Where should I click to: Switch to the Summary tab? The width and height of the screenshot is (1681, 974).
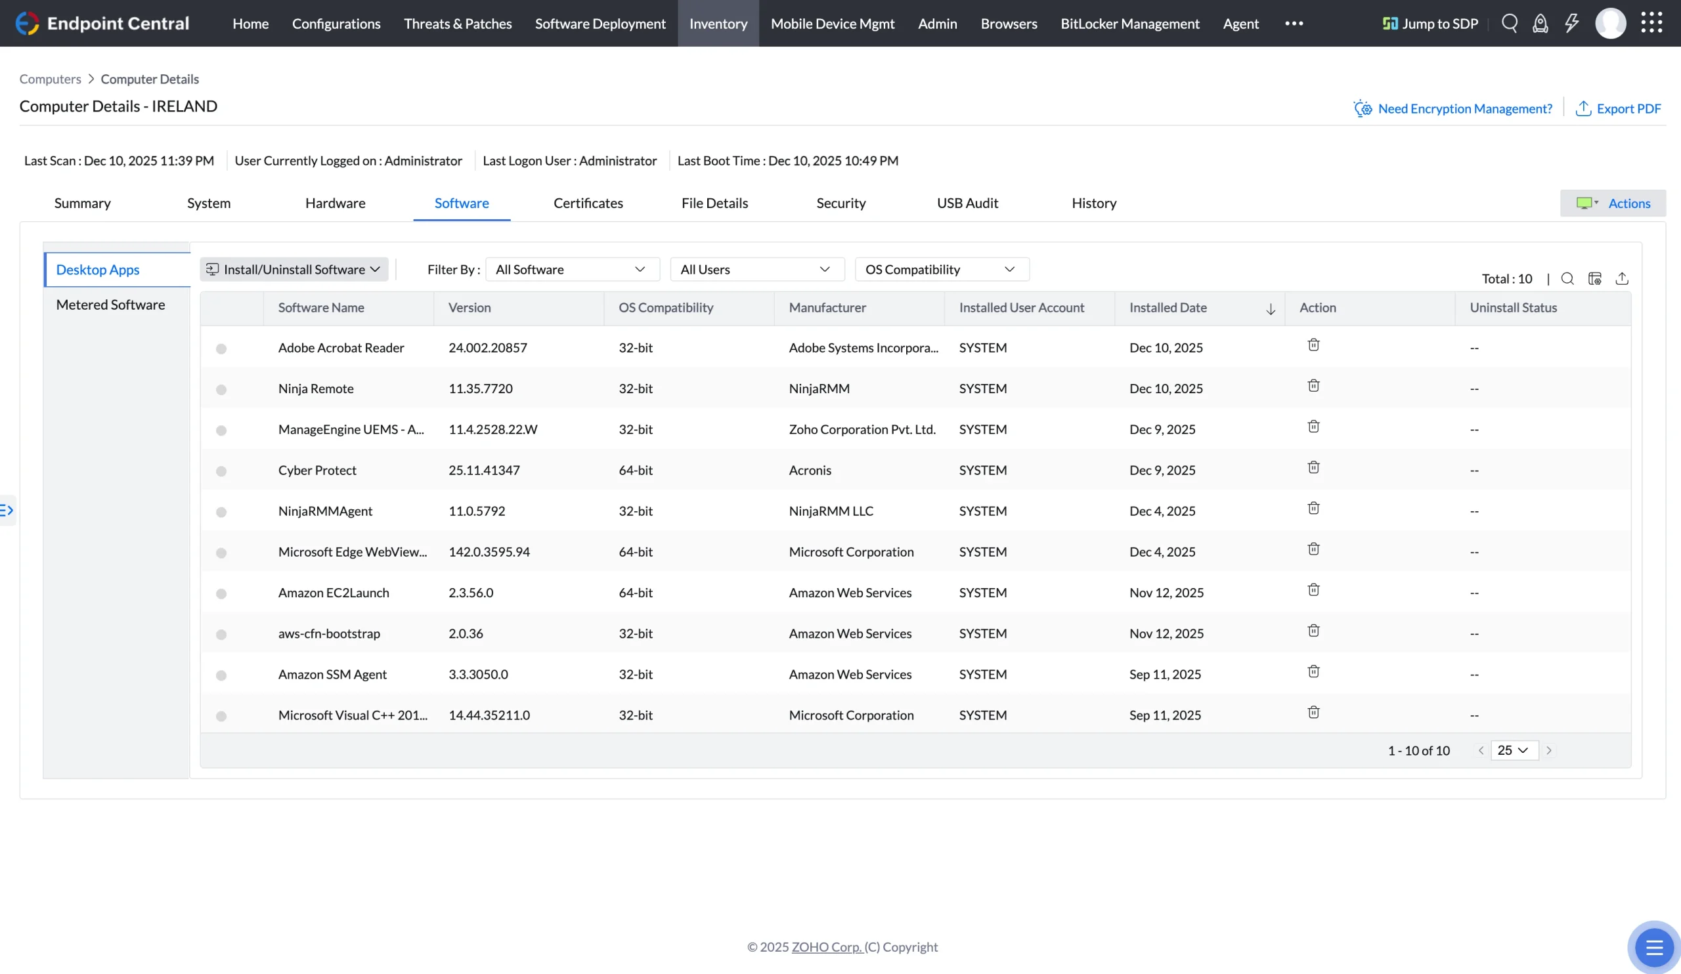coord(82,203)
